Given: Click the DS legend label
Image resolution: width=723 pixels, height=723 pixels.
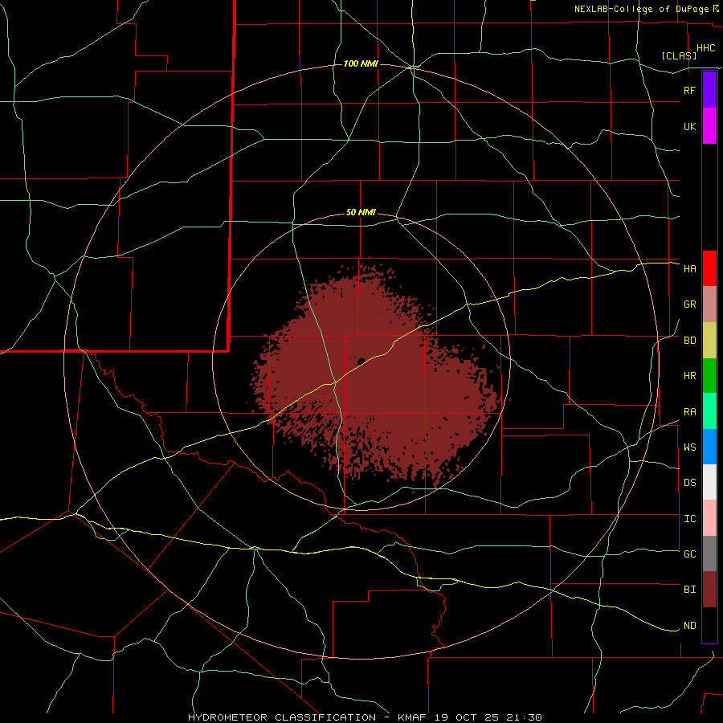Looking at the screenshot, I should [690, 483].
